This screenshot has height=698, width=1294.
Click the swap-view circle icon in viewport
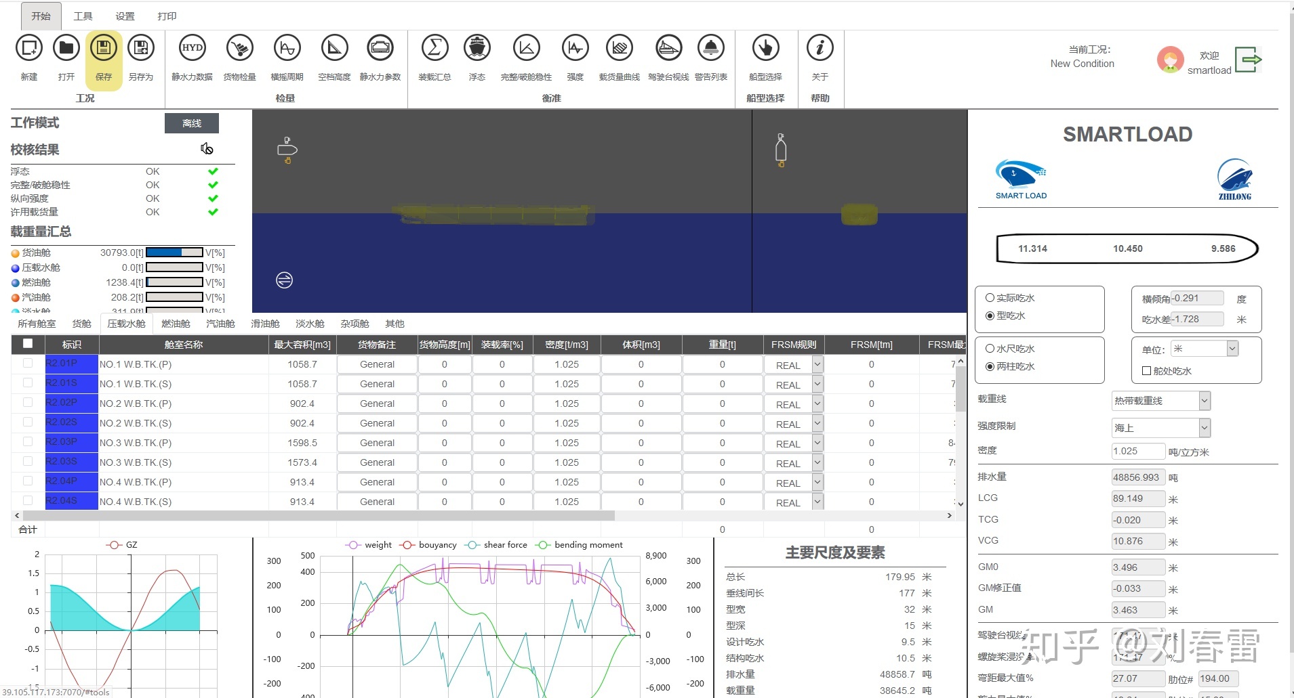[285, 280]
